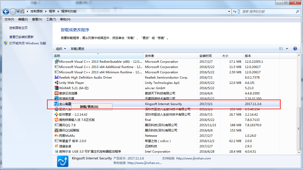The height and width of the screenshot is (170, 303).
Task: Click 逍遥安卓 icon
Action: click(57, 146)
